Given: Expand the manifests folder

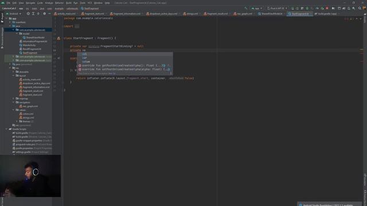Looking at the screenshot, I should pos(10,22).
